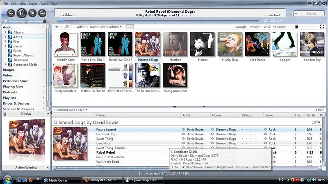Toggle the shuffle playback icon

coord(273,21)
